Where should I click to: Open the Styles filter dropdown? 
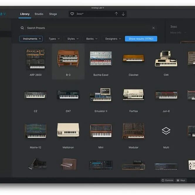pos(73,39)
